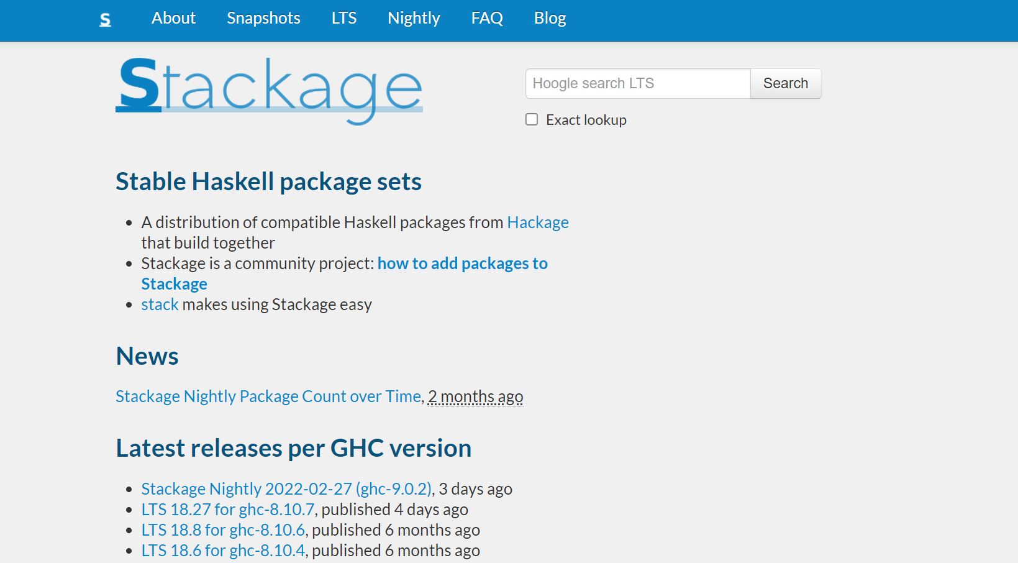
Task: Open the Hackage link
Action: [x=538, y=222]
